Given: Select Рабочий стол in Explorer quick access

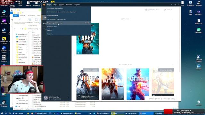Looking at the screenshot, I should pos(21,37).
